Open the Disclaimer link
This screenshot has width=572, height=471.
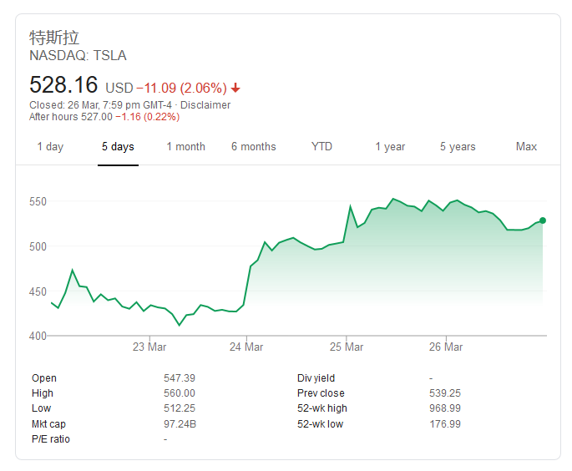(205, 105)
